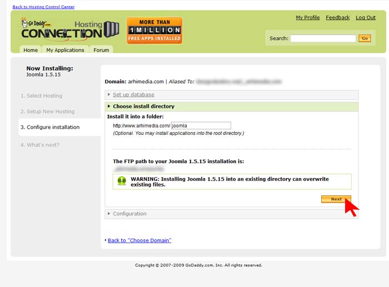Click Back to Hosting Control Center link
The height and width of the screenshot is (287, 389).
pos(43,7)
